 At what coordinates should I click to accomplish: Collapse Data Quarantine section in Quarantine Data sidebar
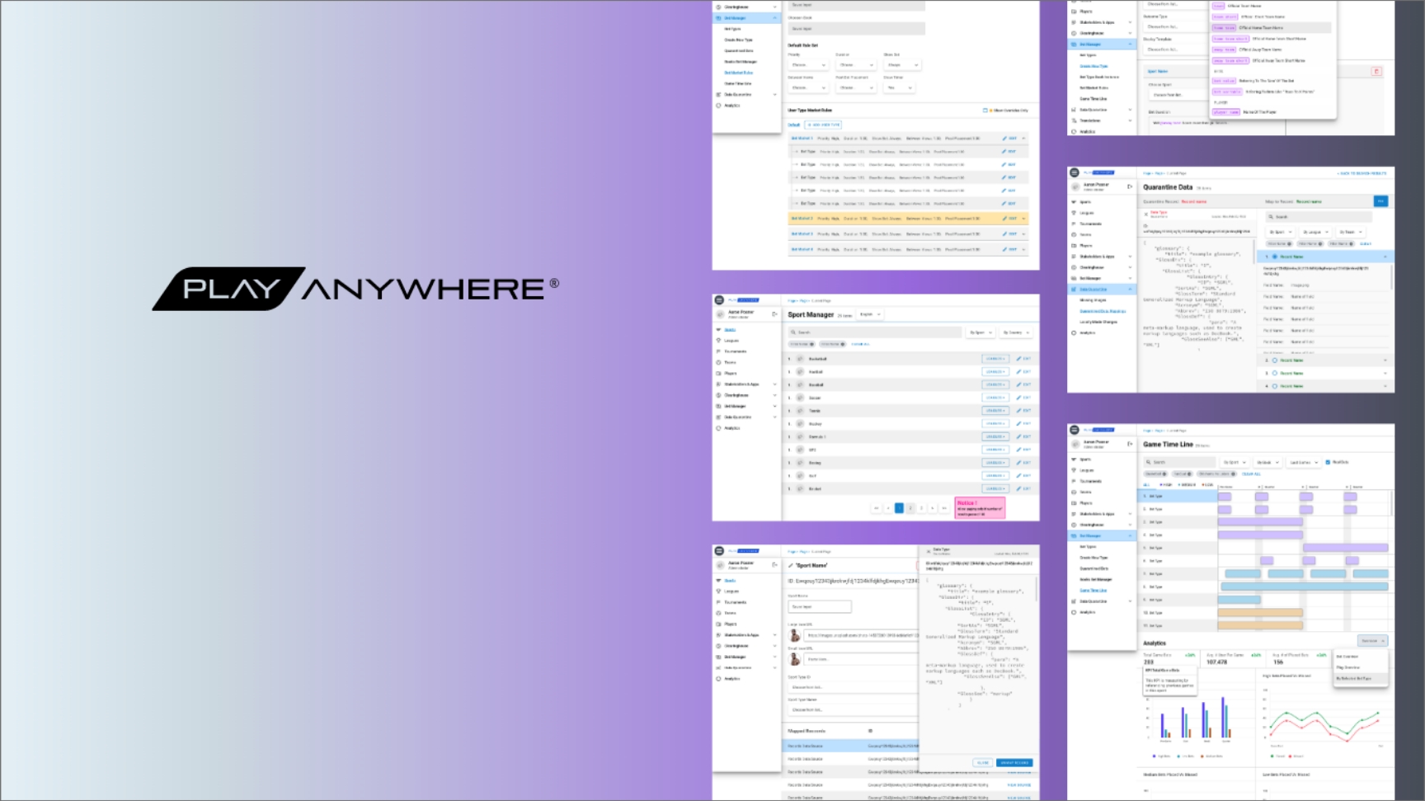[x=1130, y=290]
